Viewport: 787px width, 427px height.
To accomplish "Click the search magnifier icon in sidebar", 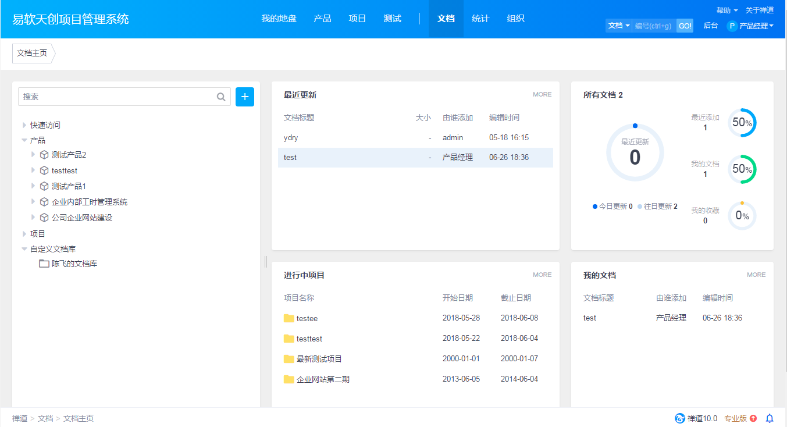I will [x=221, y=97].
